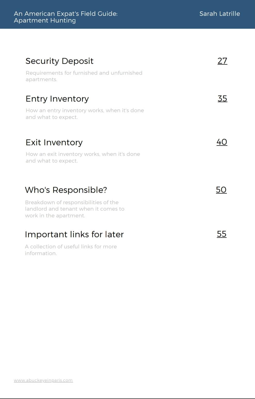This screenshot has width=255, height=399.
Task: Select the landlord and tenant responsibilities description
Action: (75, 209)
